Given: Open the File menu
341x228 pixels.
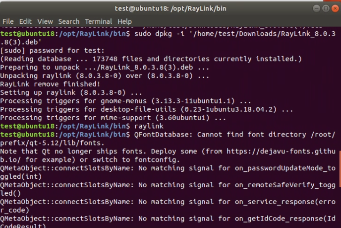Looking at the screenshot, I should click(8, 21).
